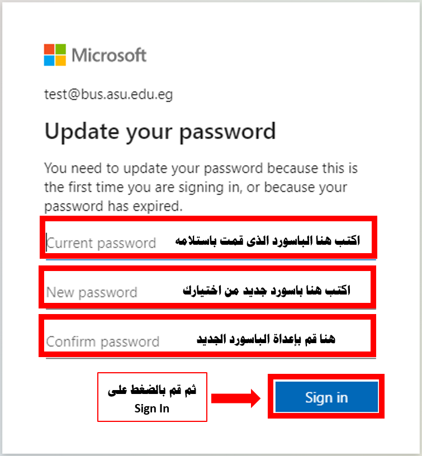This screenshot has width=422, height=456.
Task: Click the green square of Microsoft logo
Action: click(60, 49)
